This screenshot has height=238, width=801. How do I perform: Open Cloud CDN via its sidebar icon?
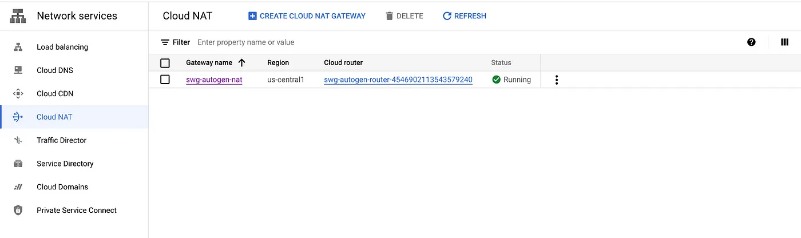pos(18,94)
